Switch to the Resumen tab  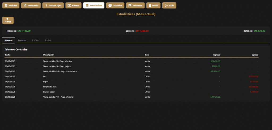[x=22, y=40]
